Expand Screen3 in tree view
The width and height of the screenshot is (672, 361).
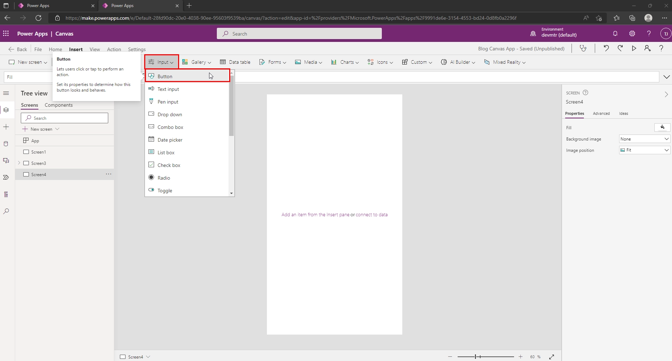(19, 163)
